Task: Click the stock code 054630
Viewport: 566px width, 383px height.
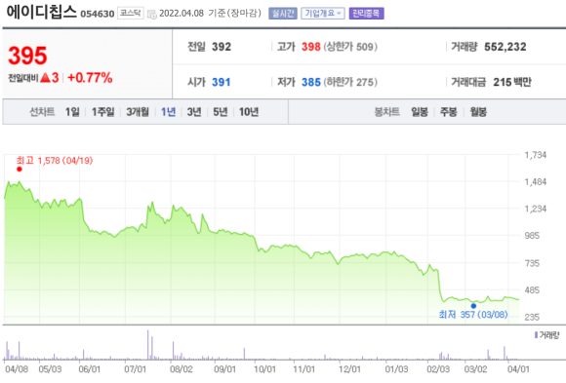Action: click(x=98, y=14)
